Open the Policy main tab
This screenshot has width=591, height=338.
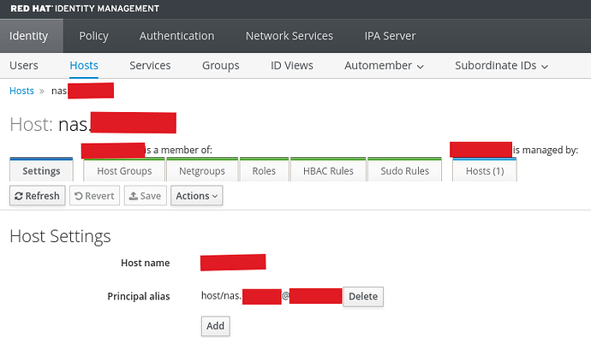click(x=94, y=36)
